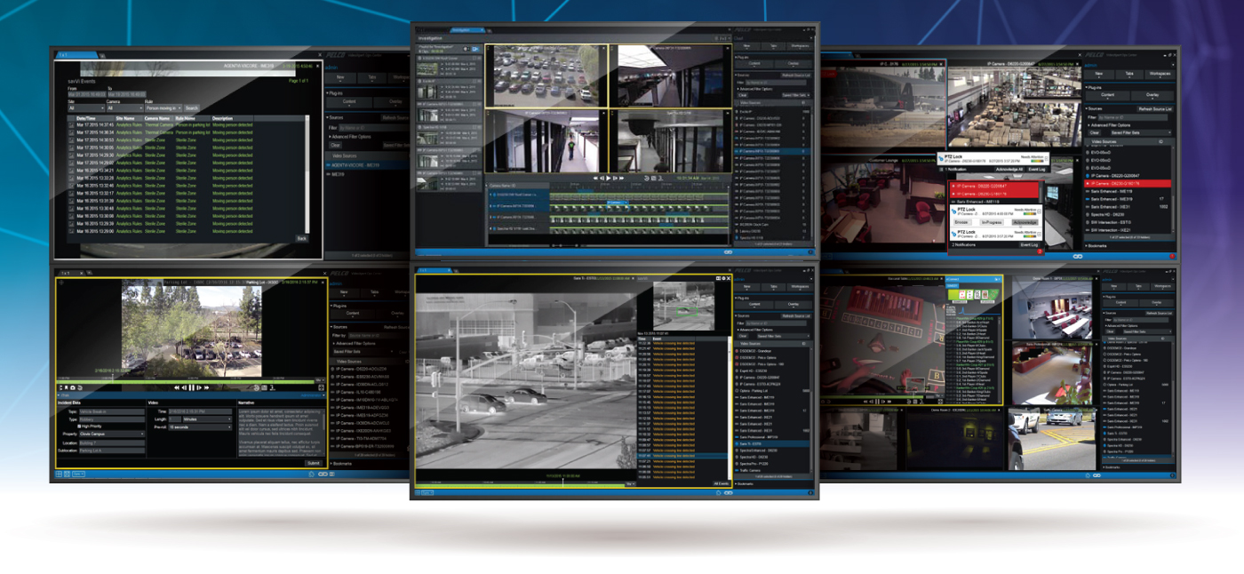Open the layout dropdown in the Investigation header
The height and width of the screenshot is (574, 1244).
[x=722, y=38]
